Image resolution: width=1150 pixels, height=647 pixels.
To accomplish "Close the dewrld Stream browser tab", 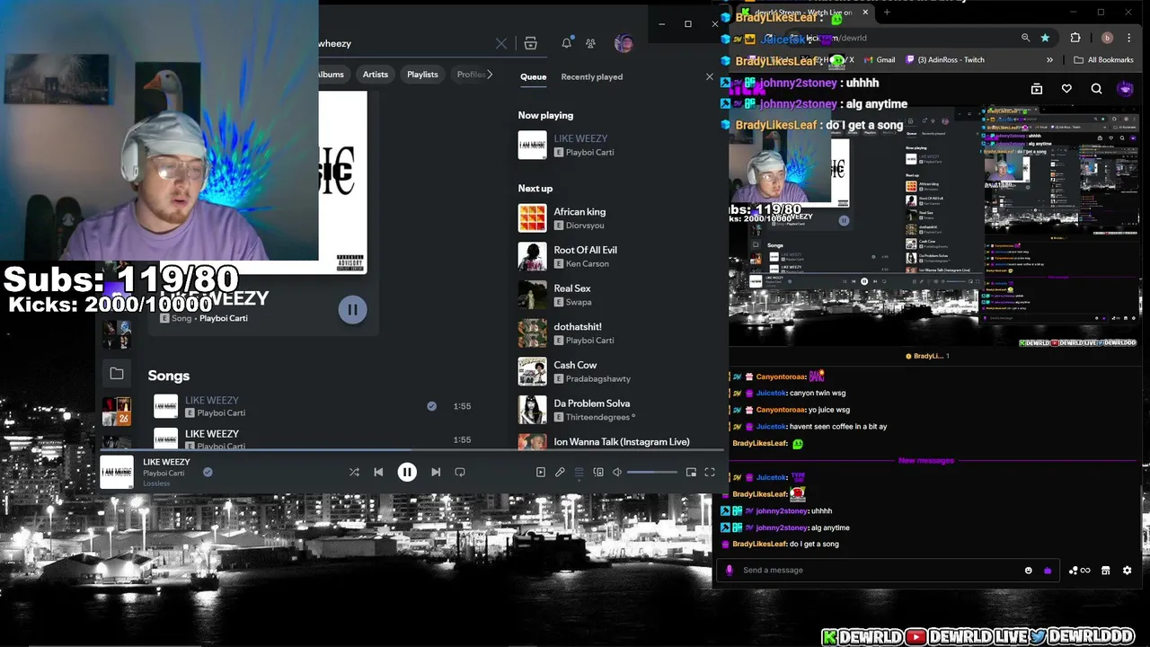I will tap(865, 13).
